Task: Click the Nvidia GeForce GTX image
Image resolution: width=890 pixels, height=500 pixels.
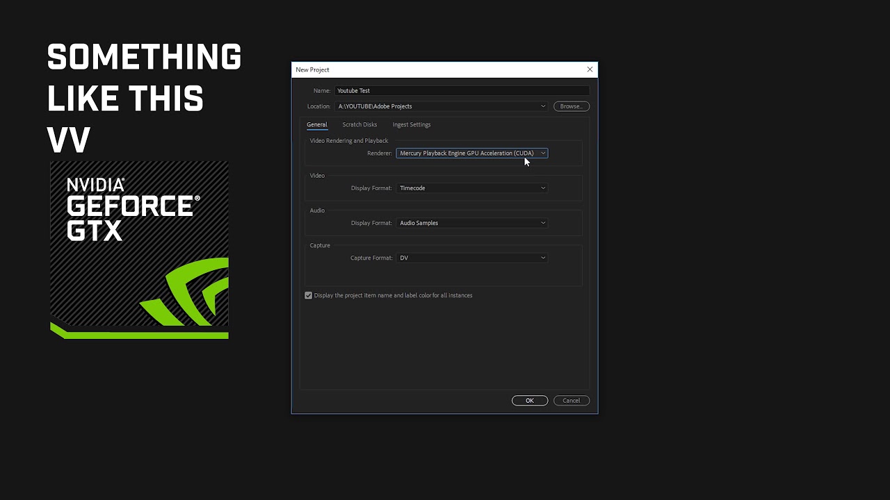Action: coord(139,250)
